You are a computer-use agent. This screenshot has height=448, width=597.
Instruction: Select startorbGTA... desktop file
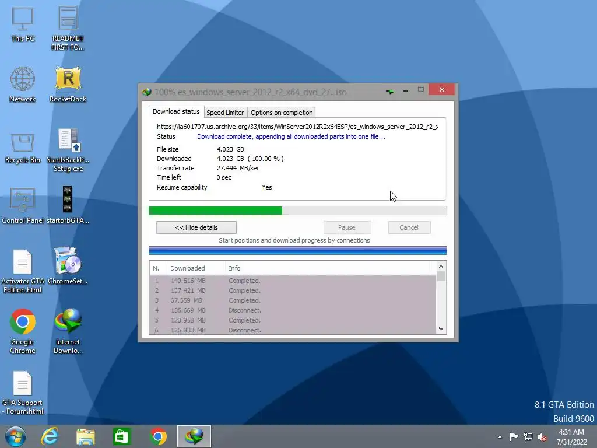(68, 205)
